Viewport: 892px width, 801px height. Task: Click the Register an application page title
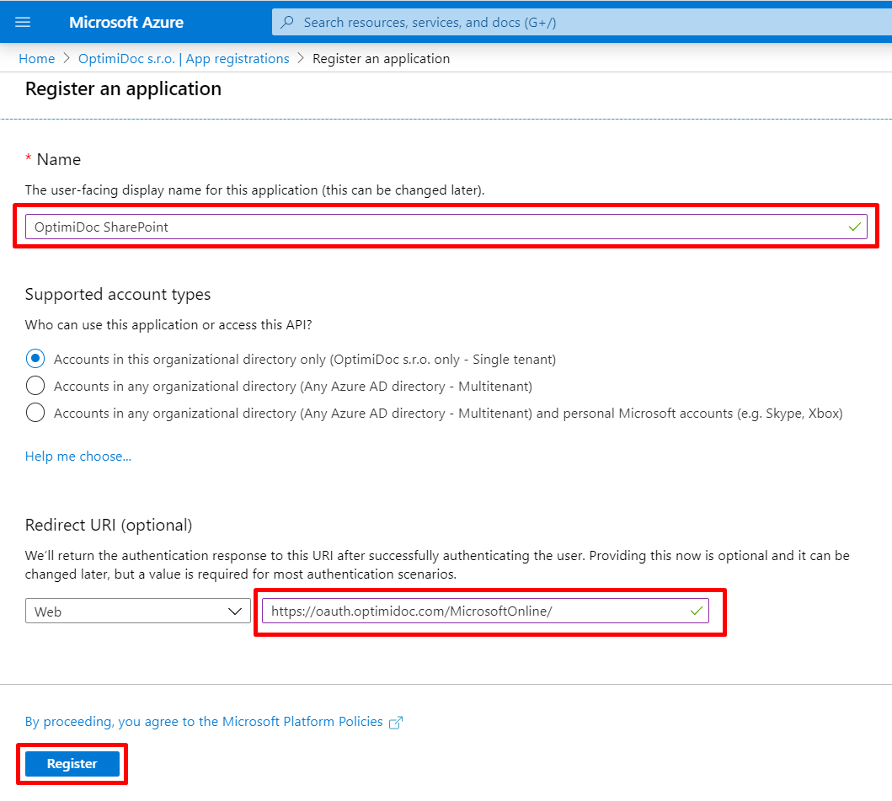(124, 88)
